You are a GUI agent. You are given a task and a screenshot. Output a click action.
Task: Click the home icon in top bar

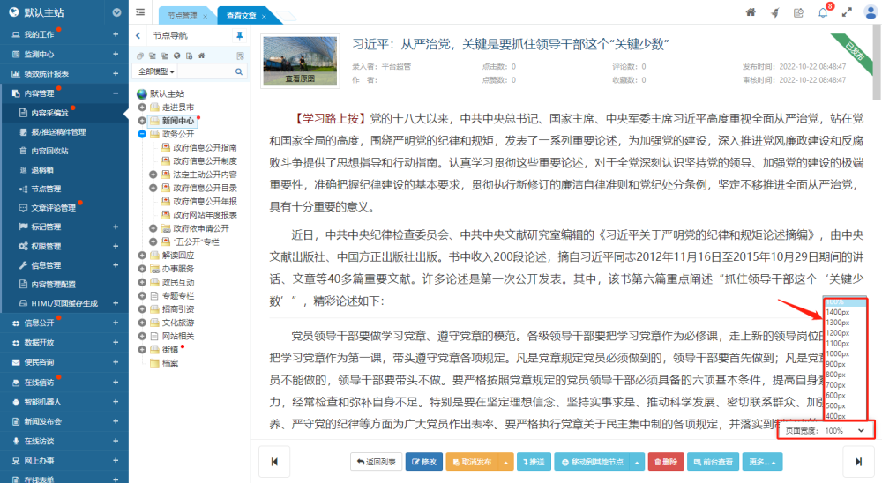pyautogui.click(x=751, y=12)
